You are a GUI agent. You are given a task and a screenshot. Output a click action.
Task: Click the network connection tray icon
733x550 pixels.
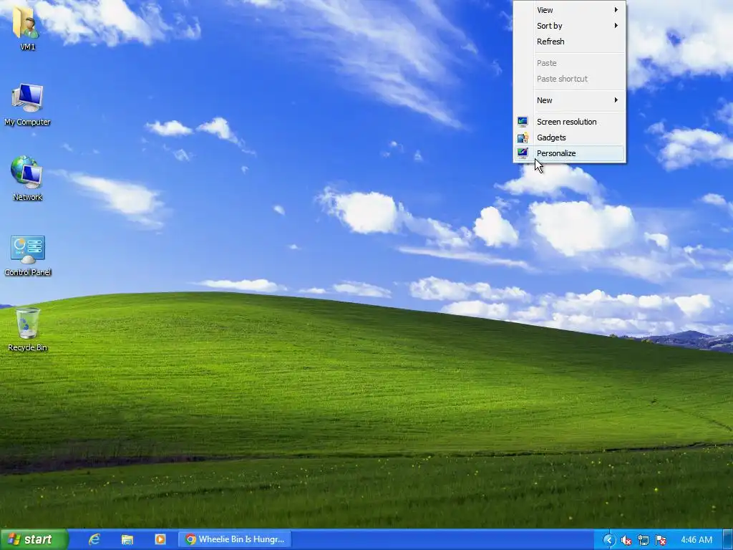[x=644, y=540]
